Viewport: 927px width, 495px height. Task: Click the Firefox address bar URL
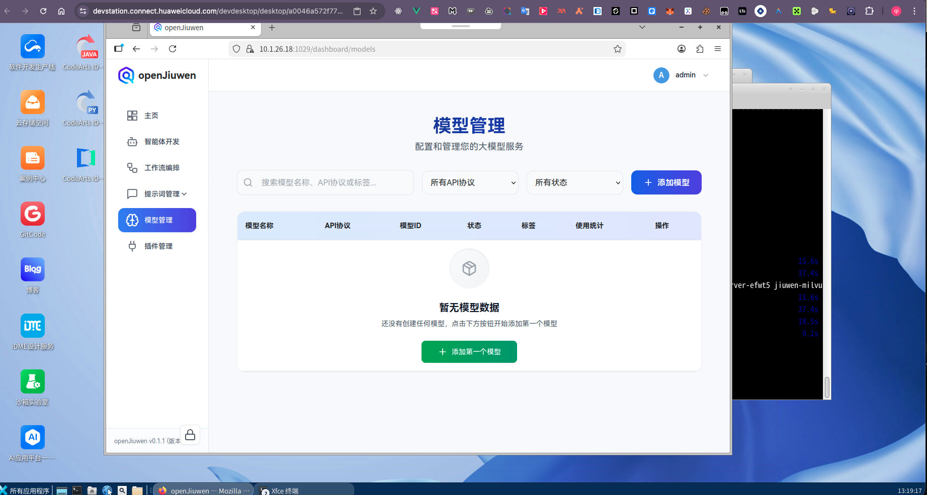317,49
